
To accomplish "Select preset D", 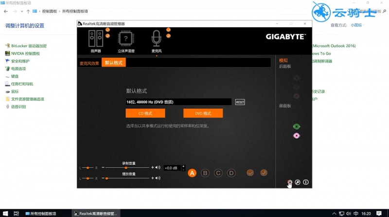I will coord(231,173).
